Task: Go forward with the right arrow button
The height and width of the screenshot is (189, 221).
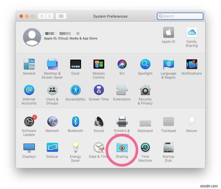Action: pos(50,16)
